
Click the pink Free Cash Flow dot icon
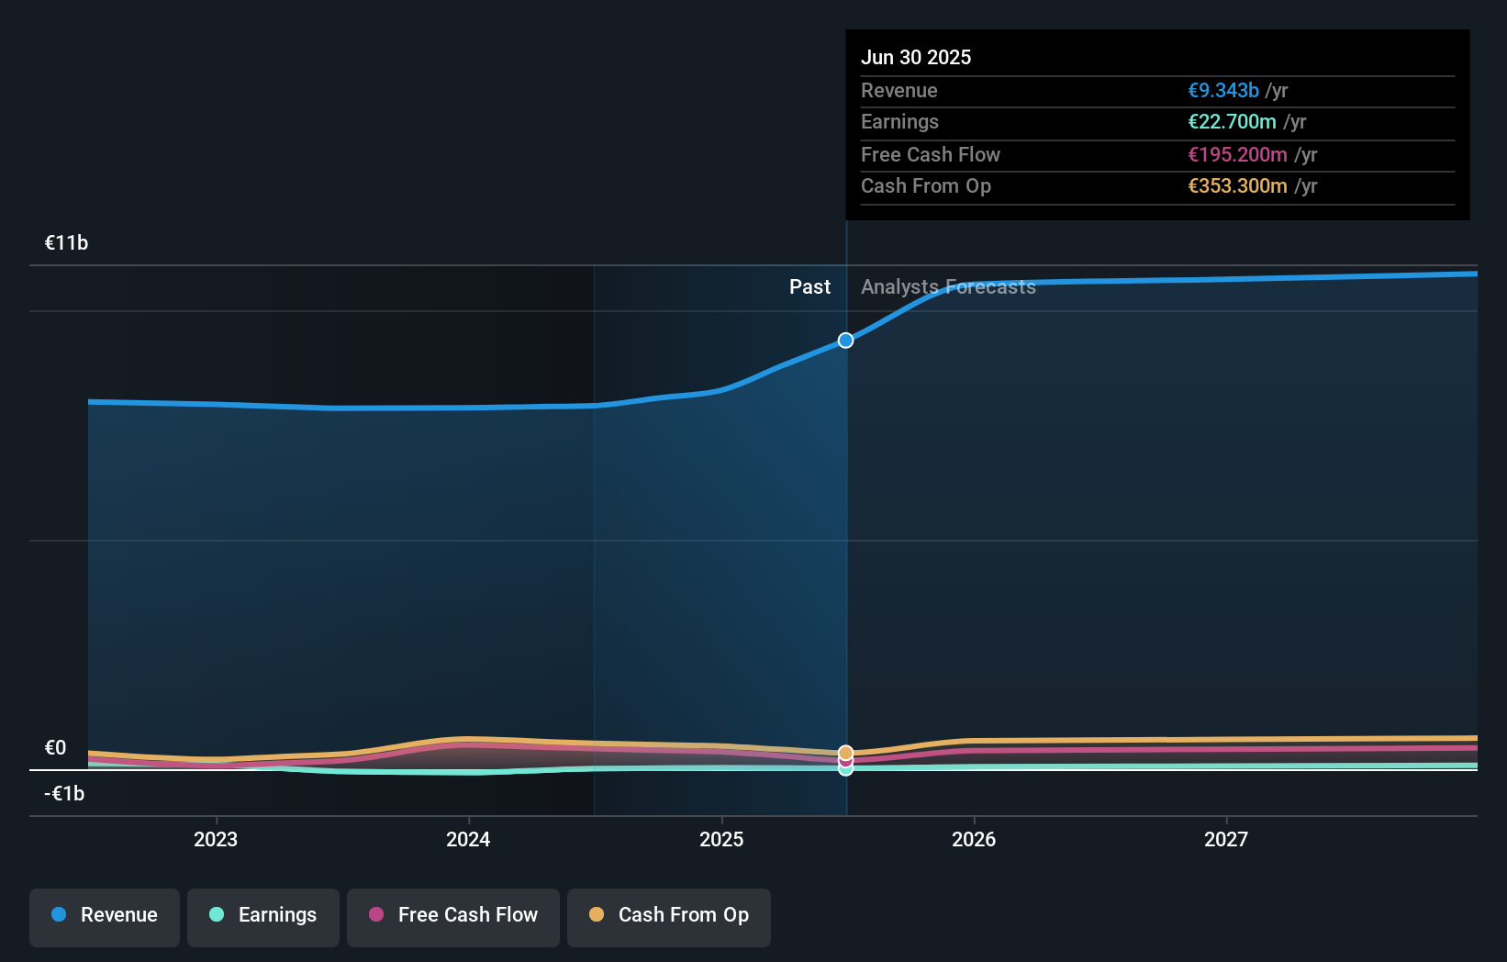coord(376,915)
